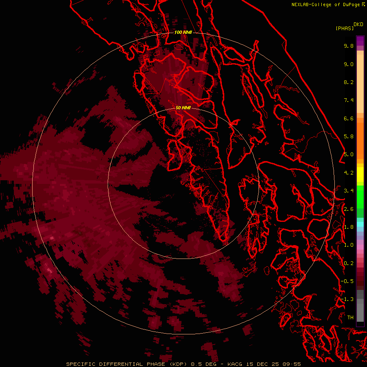Image resolution: width=367 pixels, height=367 pixels.
Task: Click the -0.5 value on the color scale
Action: [x=347, y=281]
